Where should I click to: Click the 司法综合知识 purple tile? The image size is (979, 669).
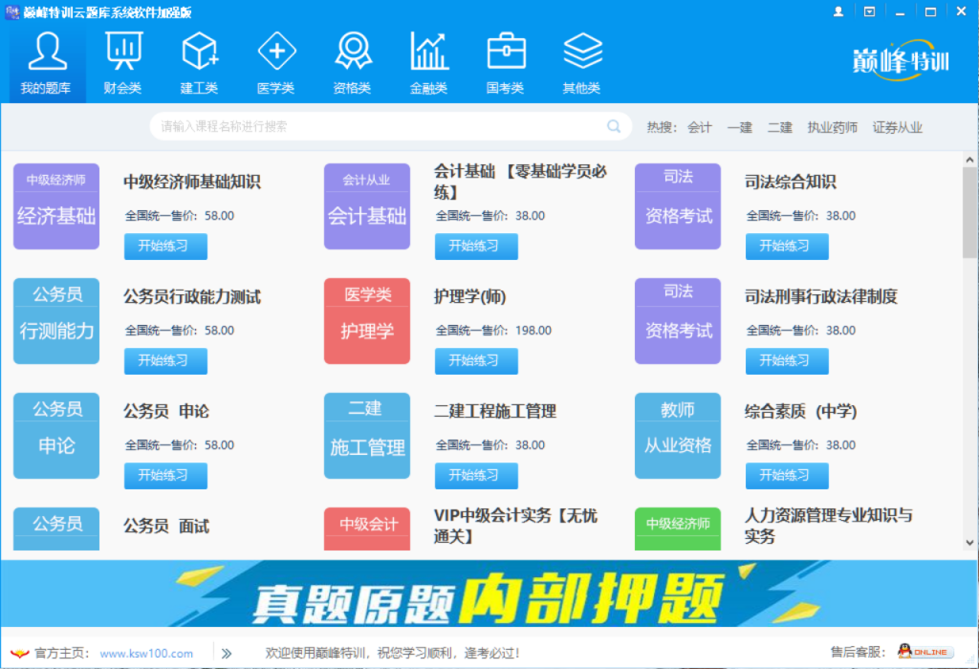point(678,206)
